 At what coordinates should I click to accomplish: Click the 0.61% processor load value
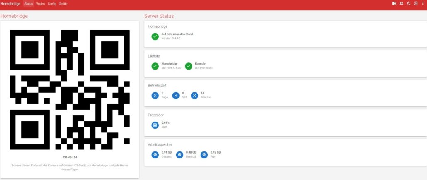point(165,122)
